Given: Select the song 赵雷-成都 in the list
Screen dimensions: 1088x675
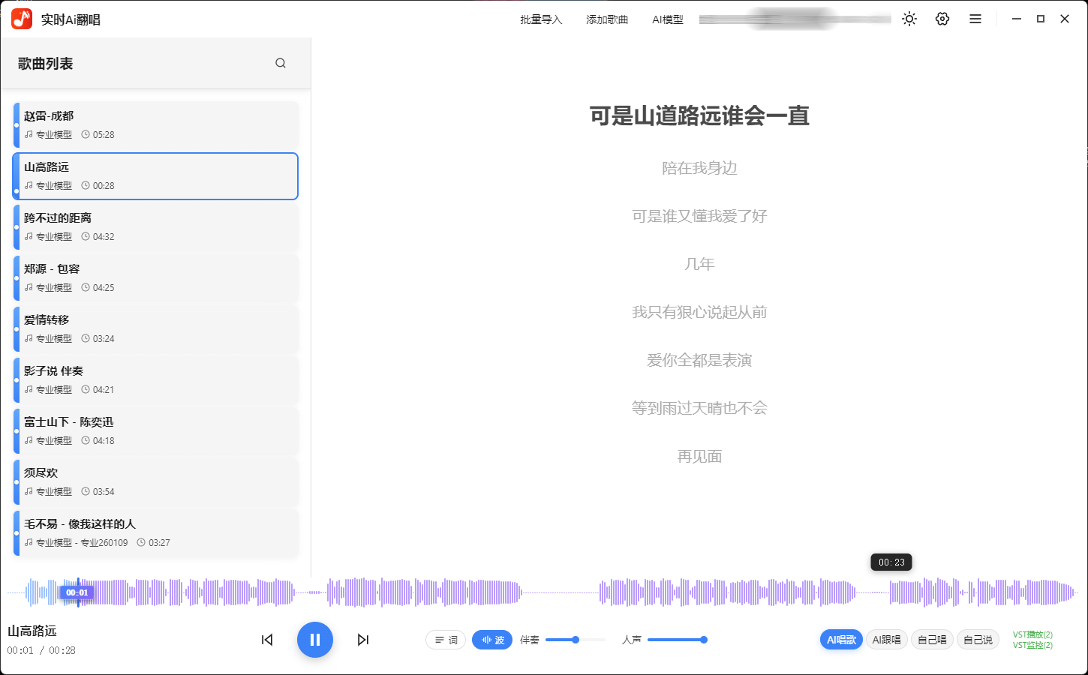Looking at the screenshot, I should click(x=155, y=124).
